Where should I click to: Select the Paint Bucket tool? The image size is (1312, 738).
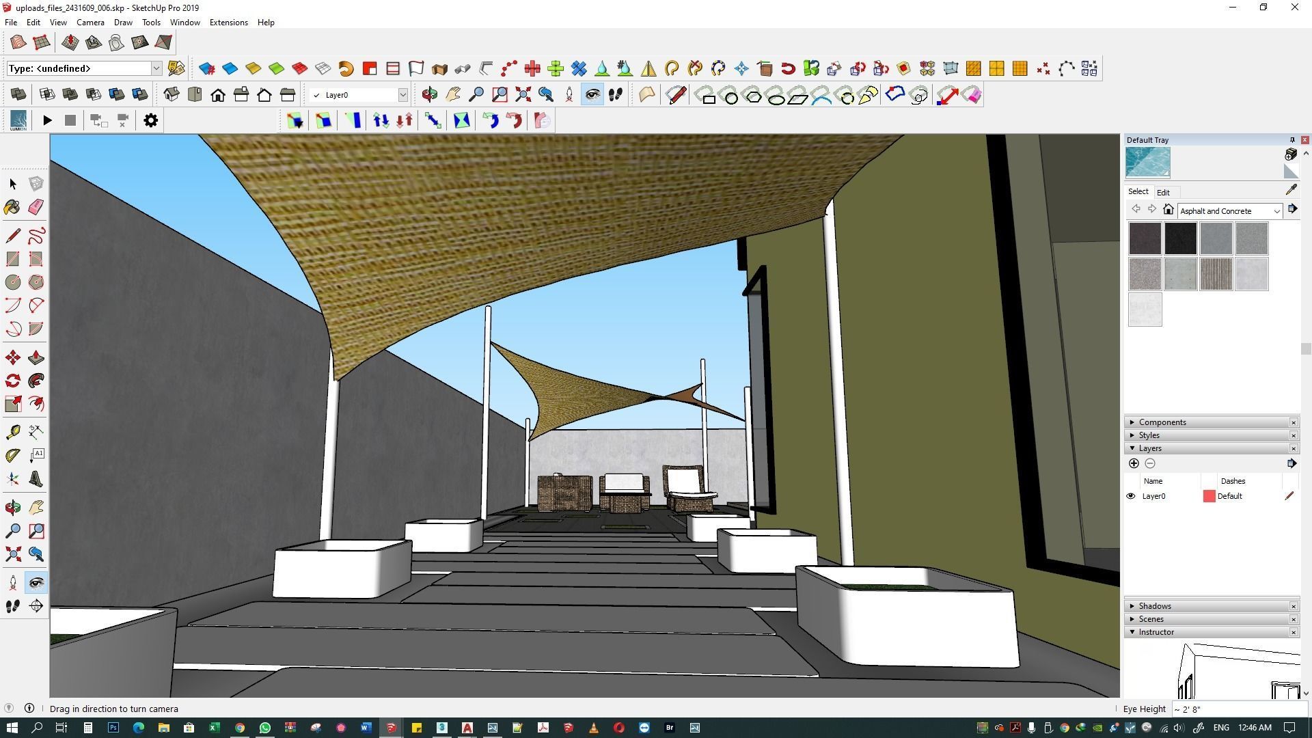12,207
